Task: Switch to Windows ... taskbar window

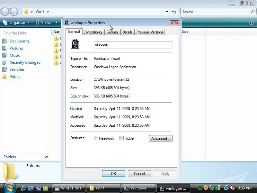Action: point(138,188)
